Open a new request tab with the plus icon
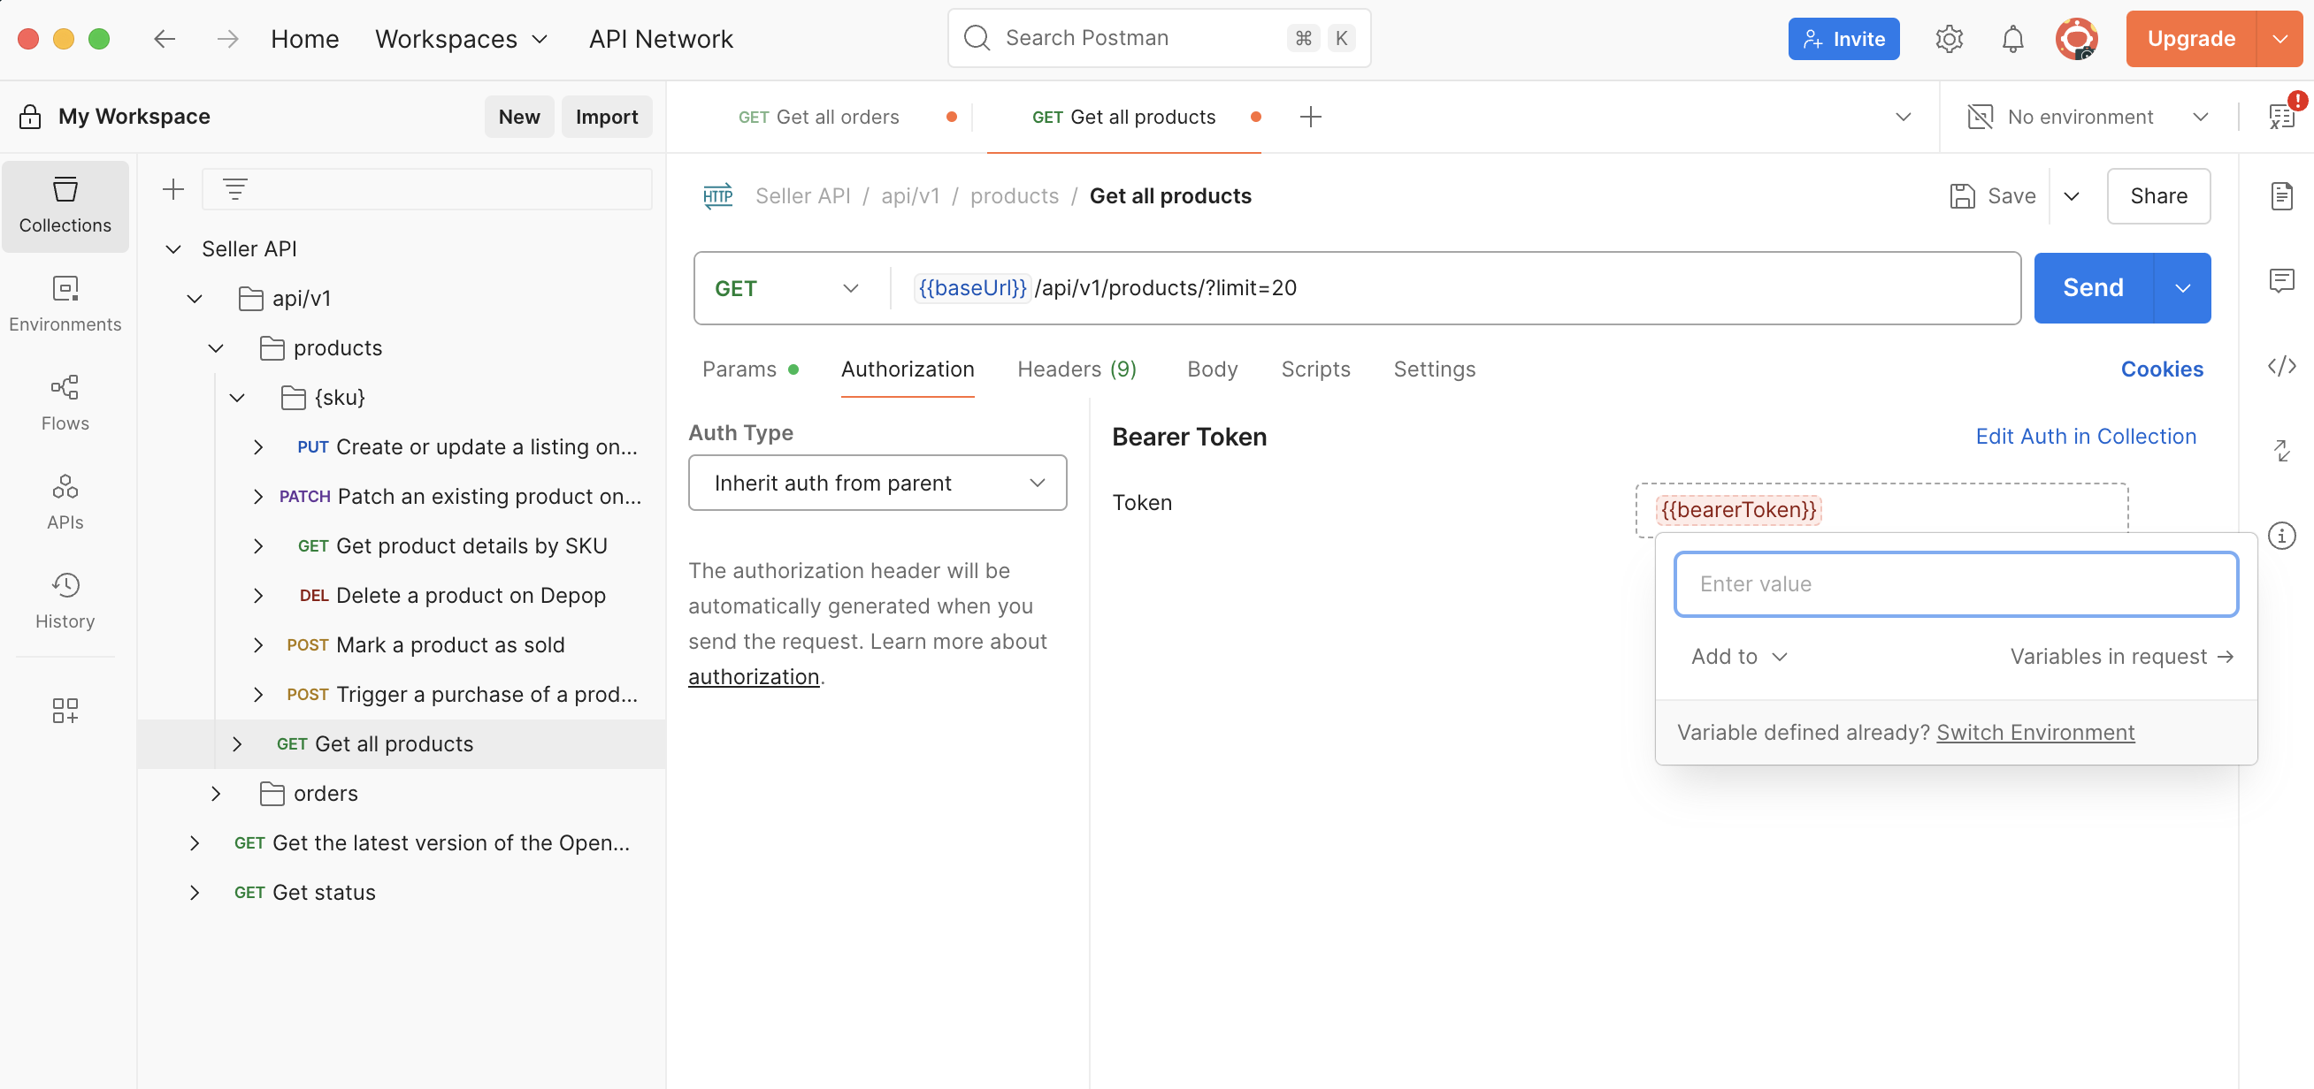2314x1089 pixels. 1311,117
